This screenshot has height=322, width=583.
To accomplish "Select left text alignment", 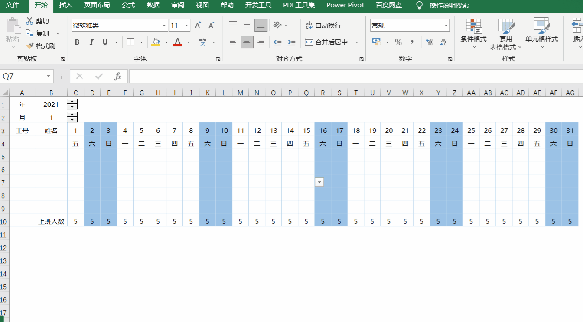I will click(233, 42).
